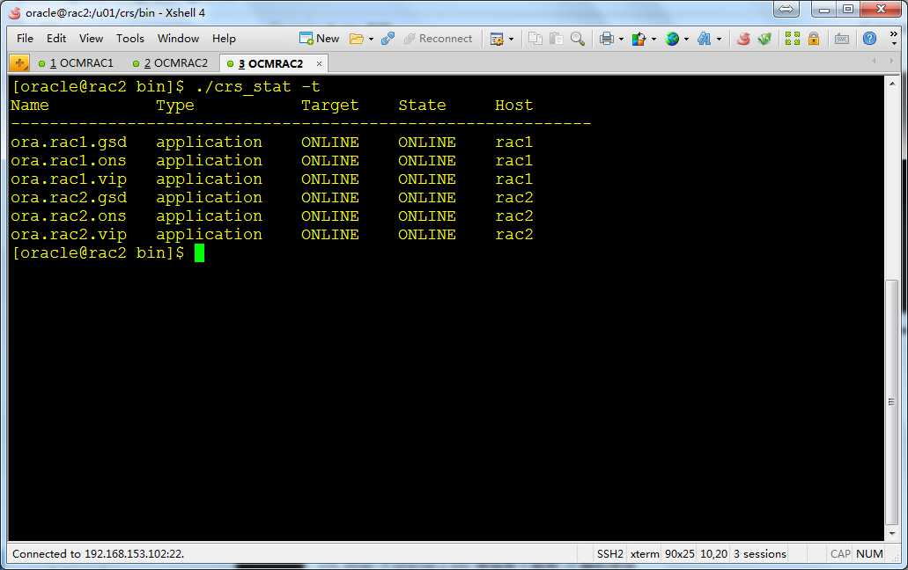Toggle full screen grid icon
The width and height of the screenshot is (908, 570).
click(x=792, y=39)
